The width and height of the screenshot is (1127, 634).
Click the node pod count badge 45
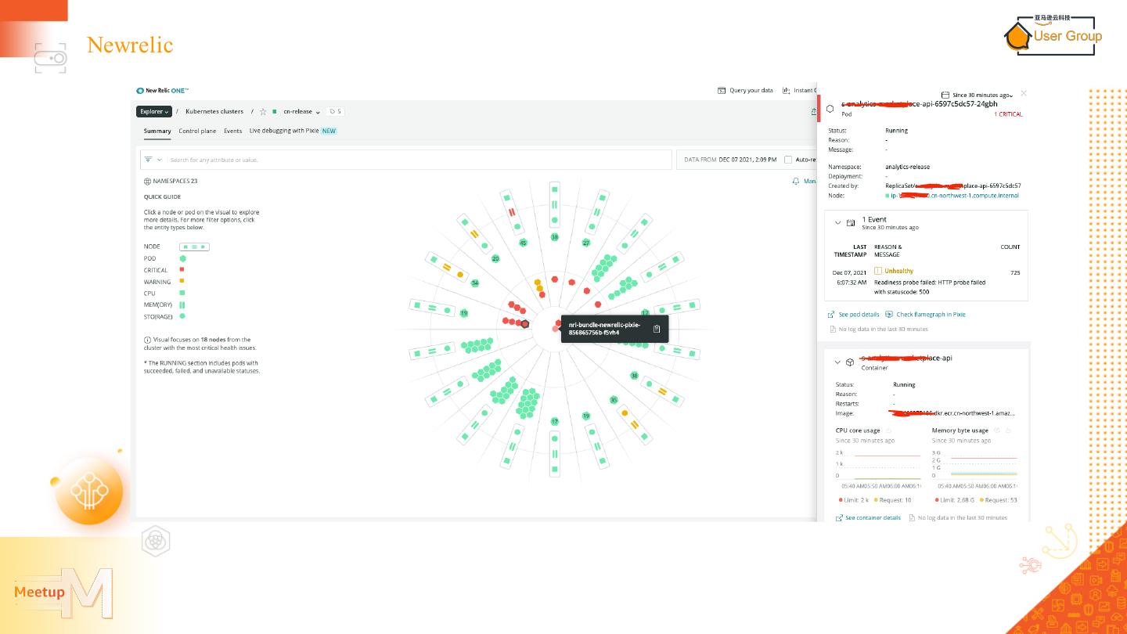coord(524,243)
